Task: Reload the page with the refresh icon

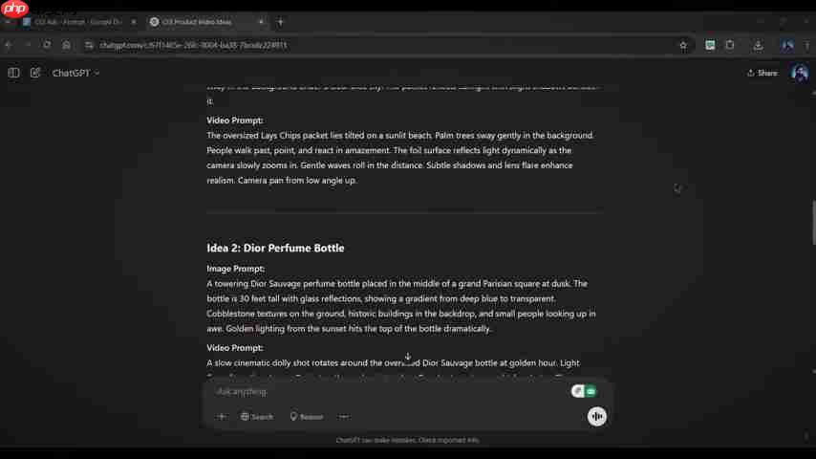Action: (x=47, y=45)
